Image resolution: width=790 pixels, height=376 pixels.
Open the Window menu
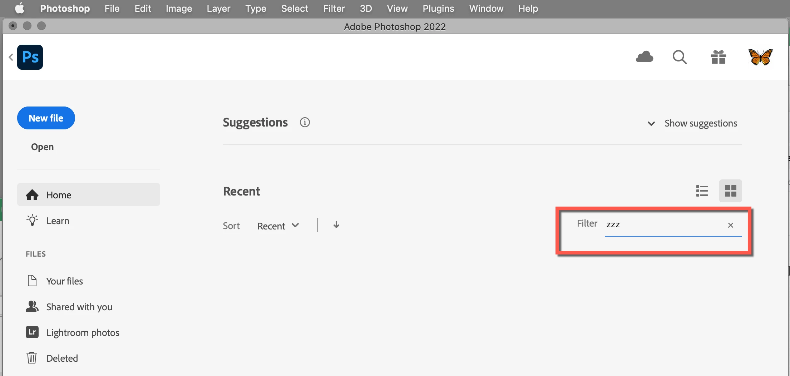point(486,8)
